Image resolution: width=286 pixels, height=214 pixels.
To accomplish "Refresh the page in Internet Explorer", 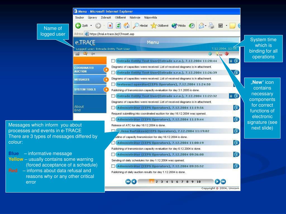I will 118,26.
